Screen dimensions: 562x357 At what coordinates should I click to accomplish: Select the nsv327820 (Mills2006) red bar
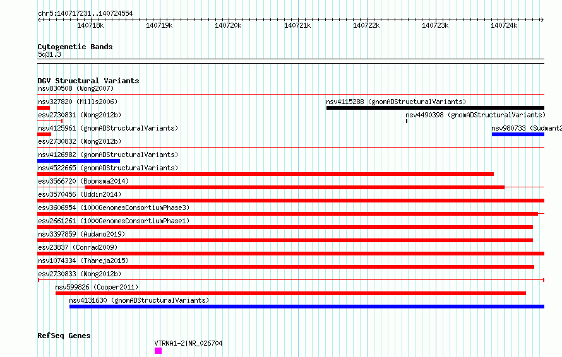pyautogui.click(x=44, y=108)
